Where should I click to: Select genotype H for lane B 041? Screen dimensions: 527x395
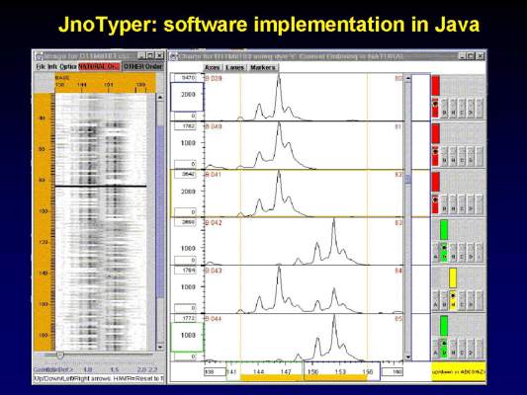click(x=453, y=204)
